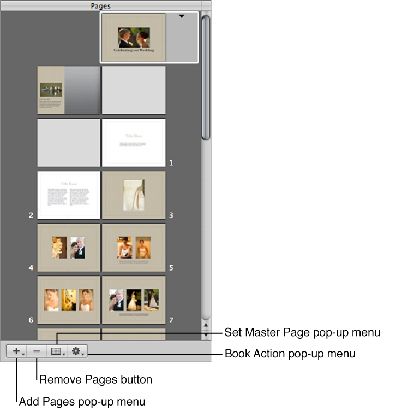Select the blank gray page beside the flap
This screenshot has height=411, width=396.
[134, 90]
